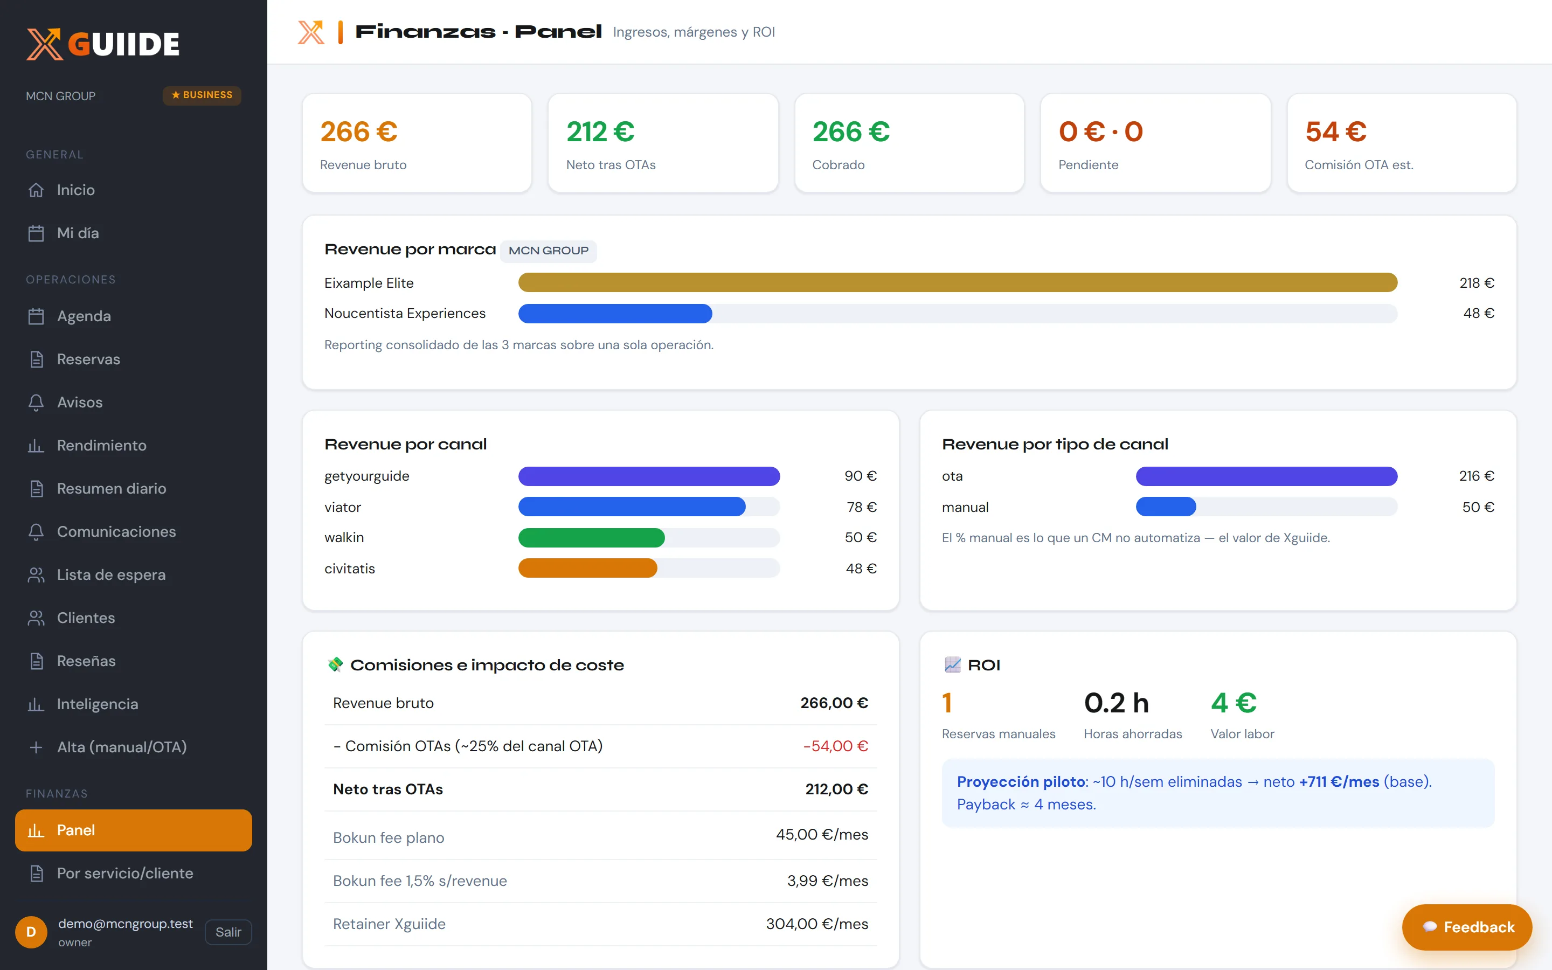Image resolution: width=1552 pixels, height=970 pixels.
Task: Select the Rendimiento bar chart icon
Action: point(36,445)
